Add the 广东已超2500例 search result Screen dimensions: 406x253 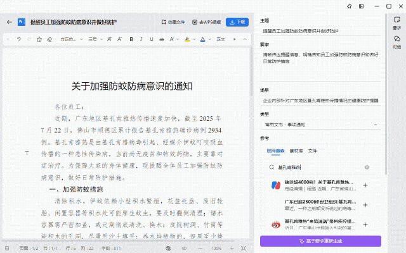365,205
